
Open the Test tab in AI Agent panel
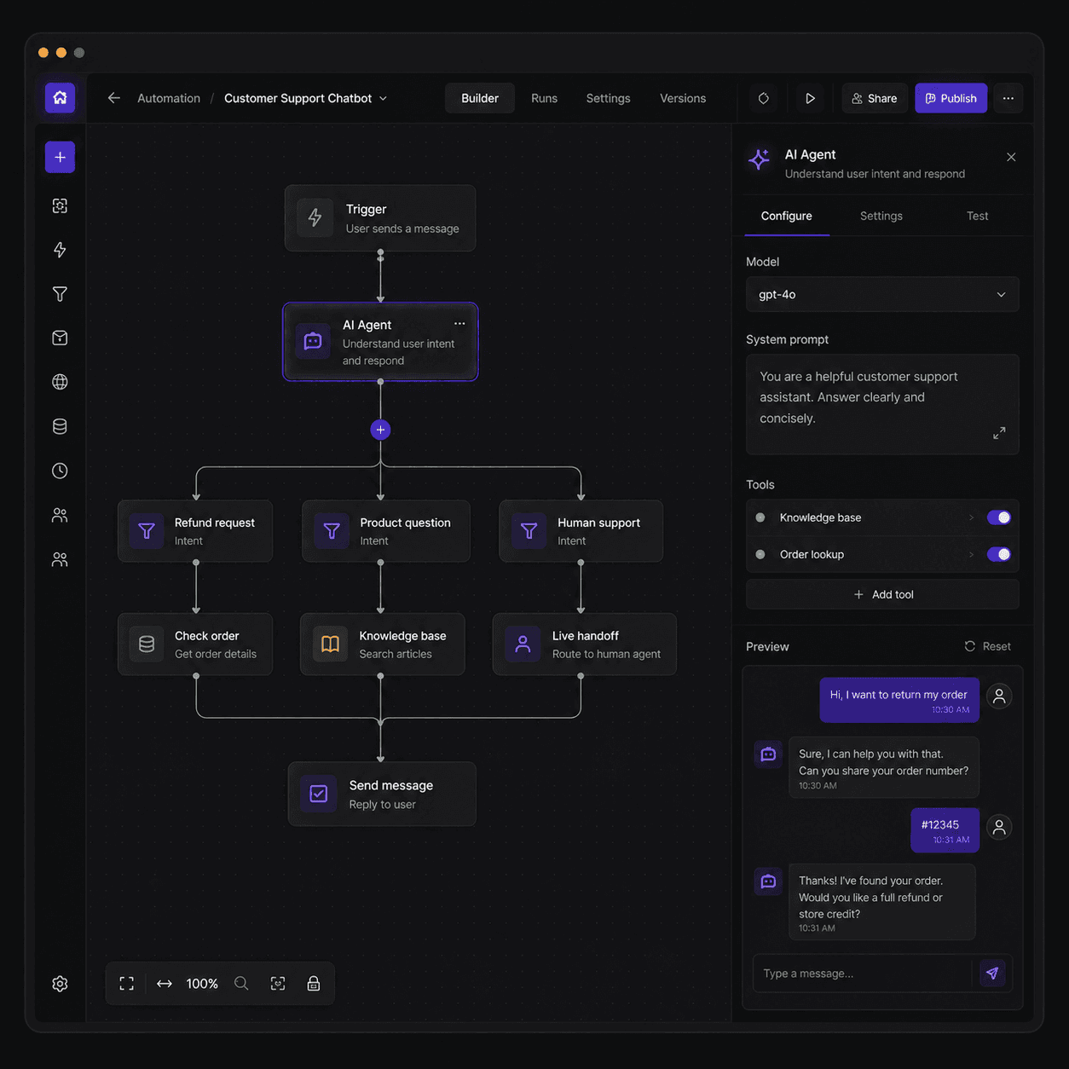pyautogui.click(x=977, y=216)
